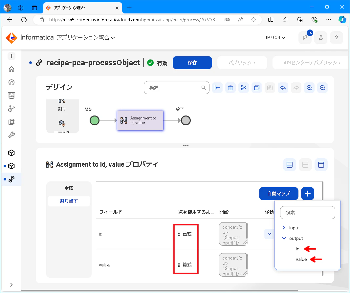350x293 pixels.
Task: Cut selected step with scissors icon
Action: (x=244, y=88)
